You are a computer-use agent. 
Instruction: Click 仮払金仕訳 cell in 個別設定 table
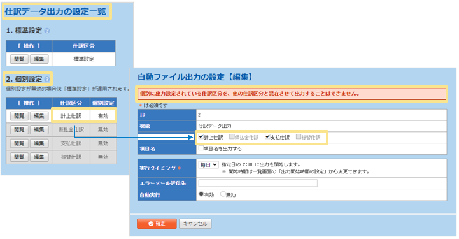point(71,129)
